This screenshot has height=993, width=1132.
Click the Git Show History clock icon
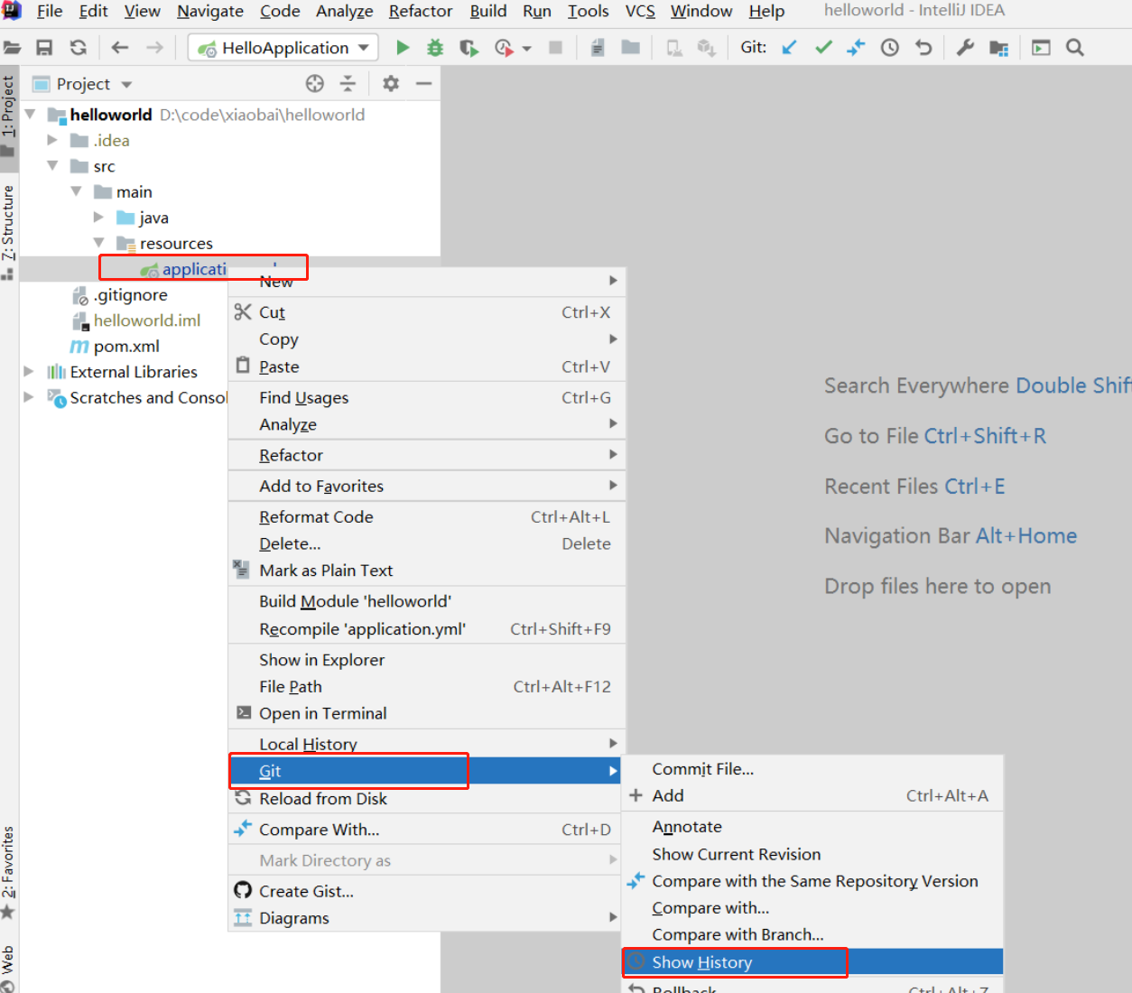890,48
